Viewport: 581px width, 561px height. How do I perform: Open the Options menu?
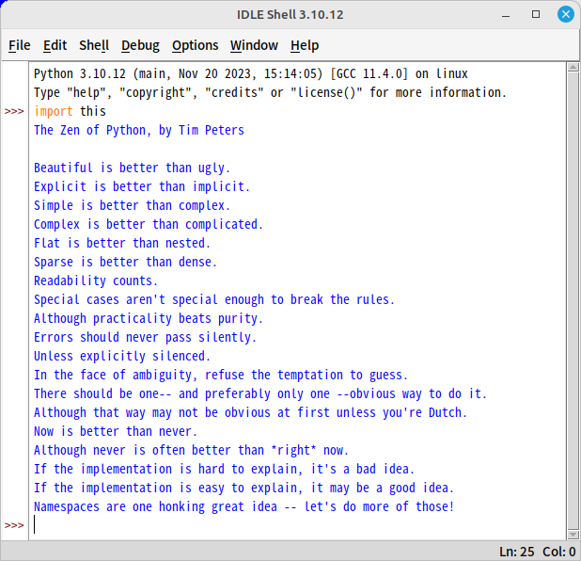pyautogui.click(x=195, y=45)
